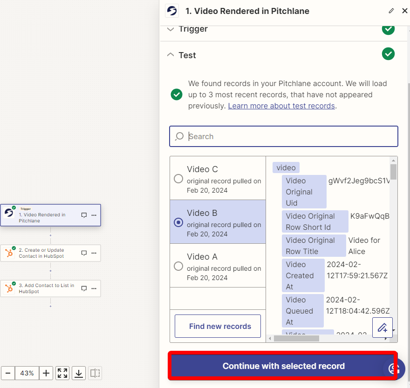
Task: Close the step editor panel
Action: point(405,11)
